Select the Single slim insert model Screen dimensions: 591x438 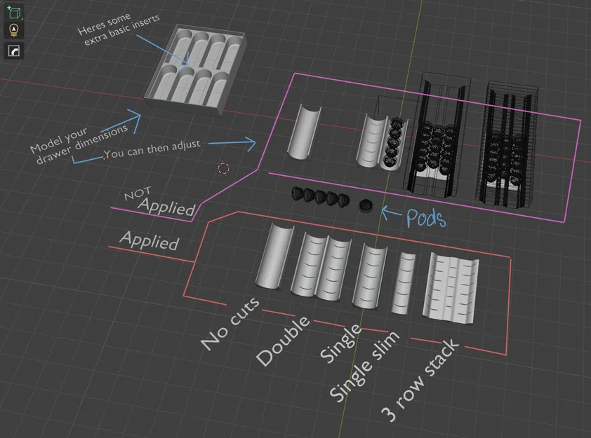pyautogui.click(x=404, y=283)
